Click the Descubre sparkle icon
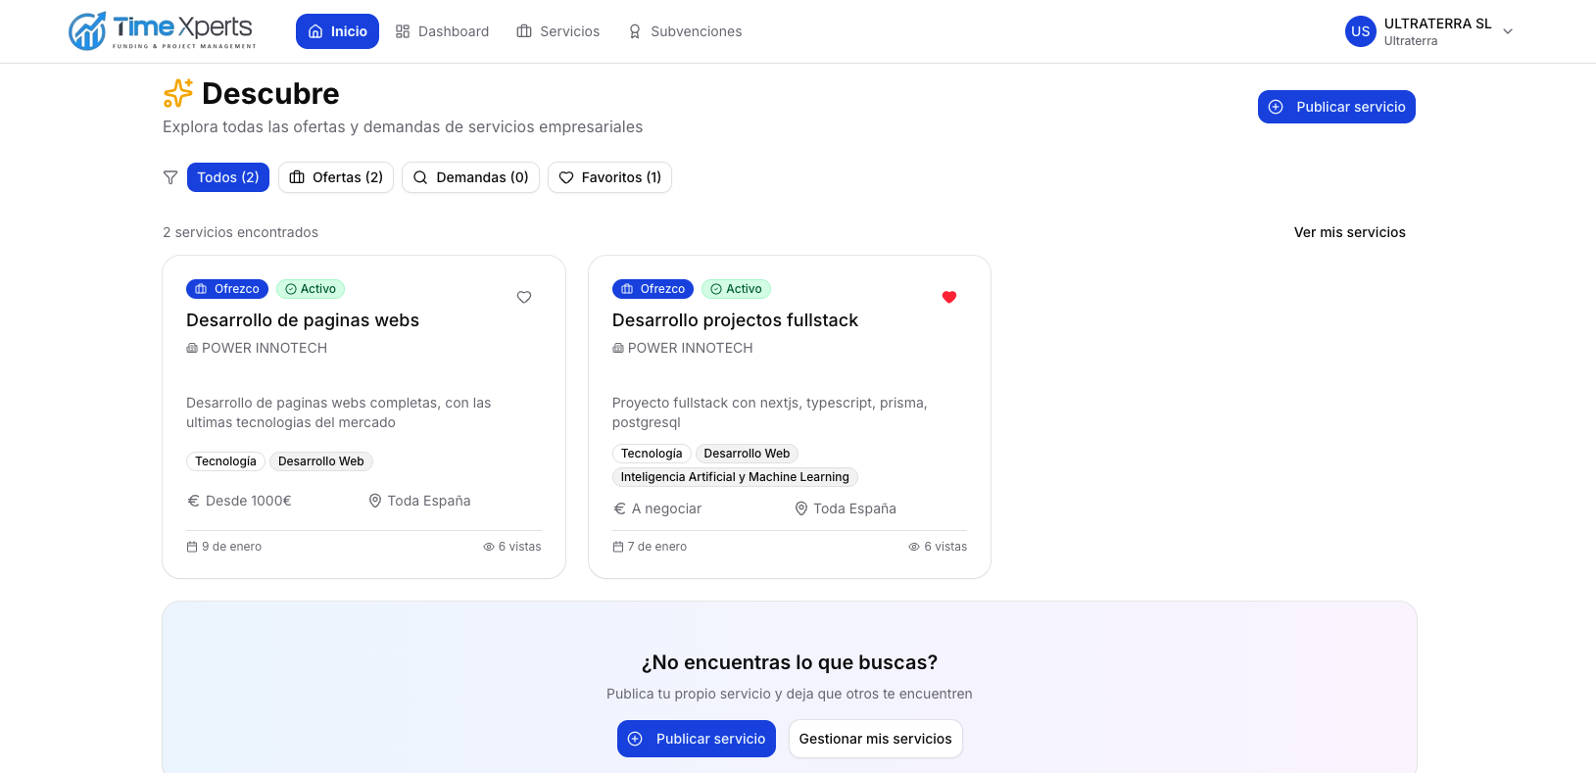The height and width of the screenshot is (773, 1596). (x=178, y=93)
